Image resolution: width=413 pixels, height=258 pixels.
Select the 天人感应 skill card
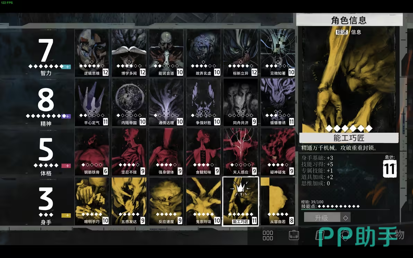240,152
